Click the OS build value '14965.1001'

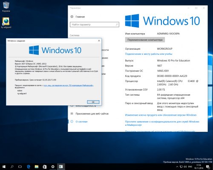163,71
